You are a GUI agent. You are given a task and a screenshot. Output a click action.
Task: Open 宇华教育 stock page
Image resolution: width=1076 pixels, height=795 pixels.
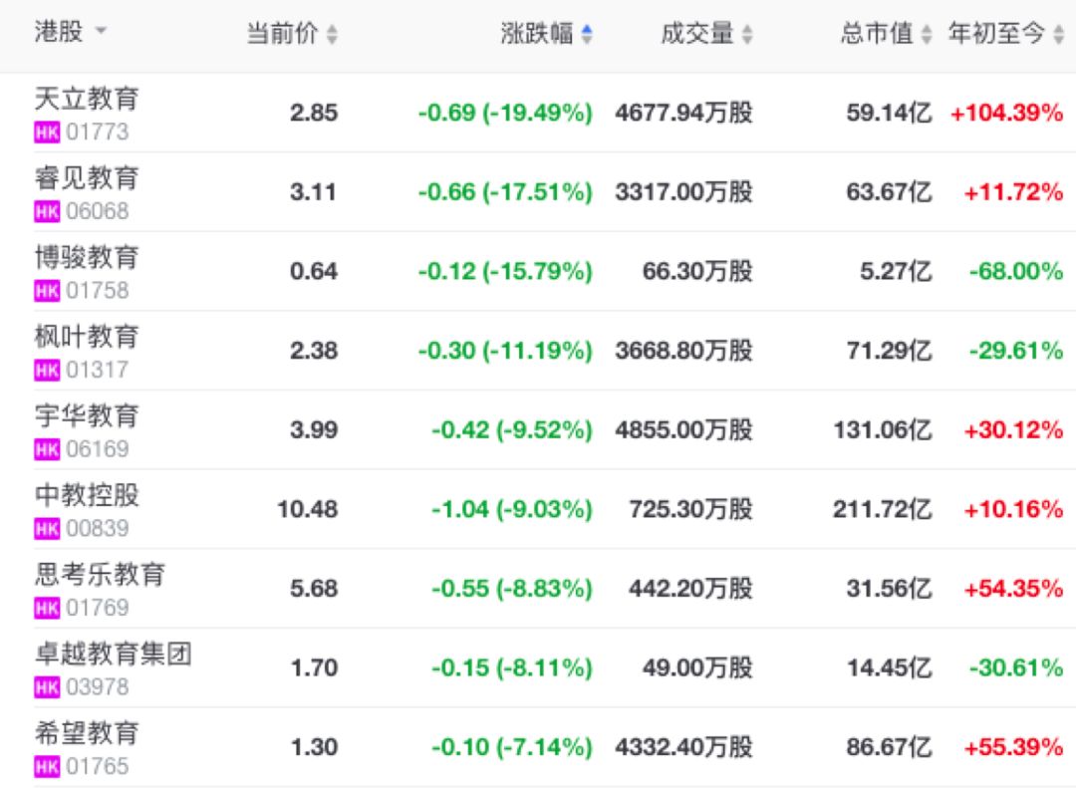87,415
